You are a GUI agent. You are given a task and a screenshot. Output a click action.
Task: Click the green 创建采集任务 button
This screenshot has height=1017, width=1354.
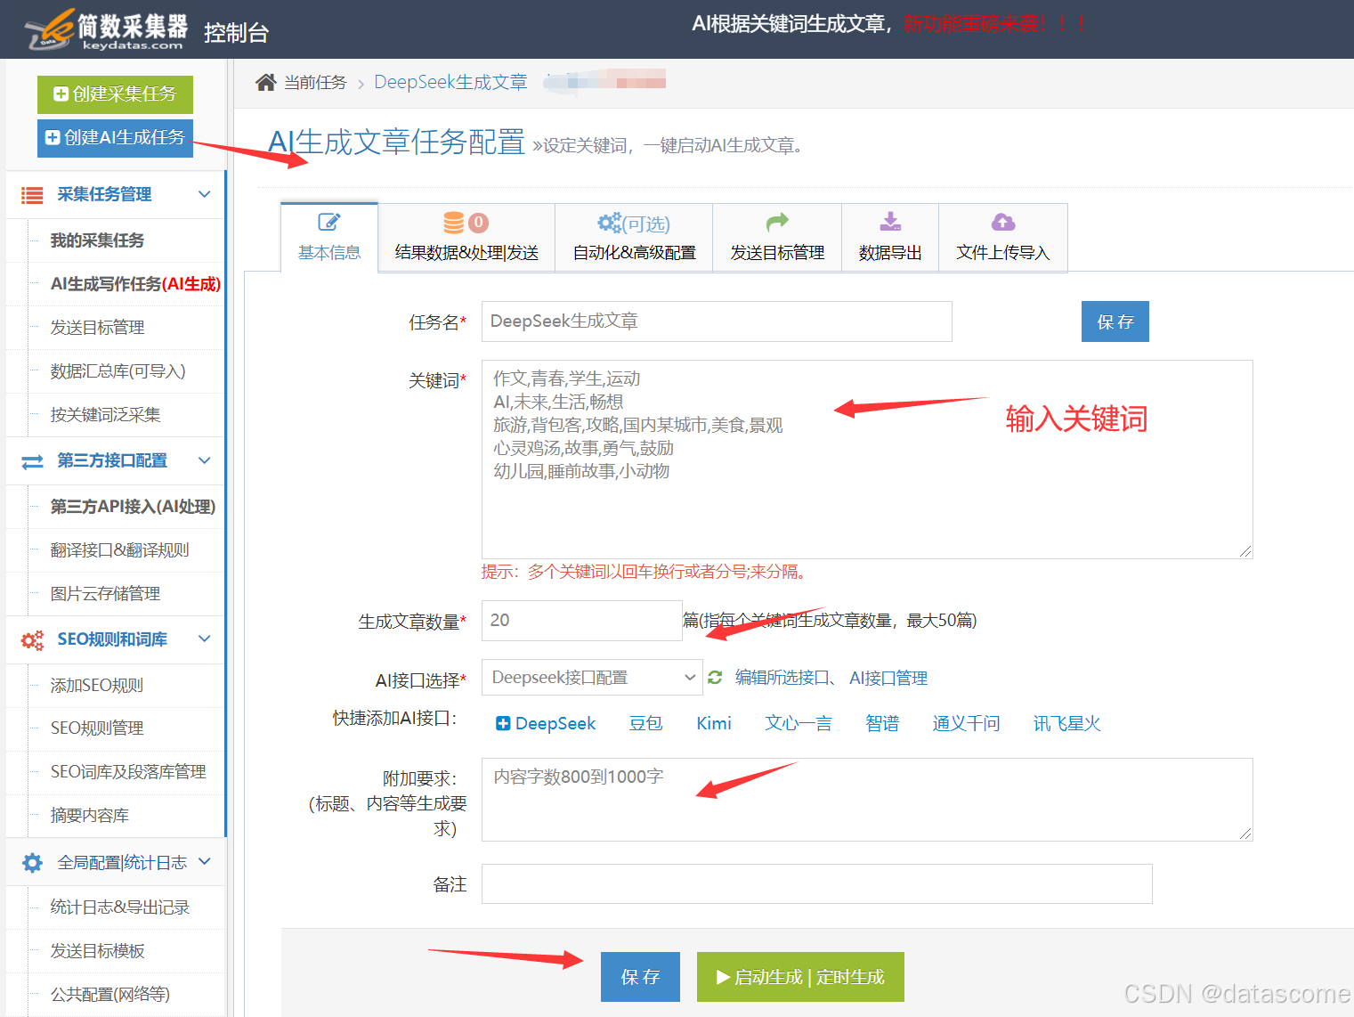pos(115,94)
